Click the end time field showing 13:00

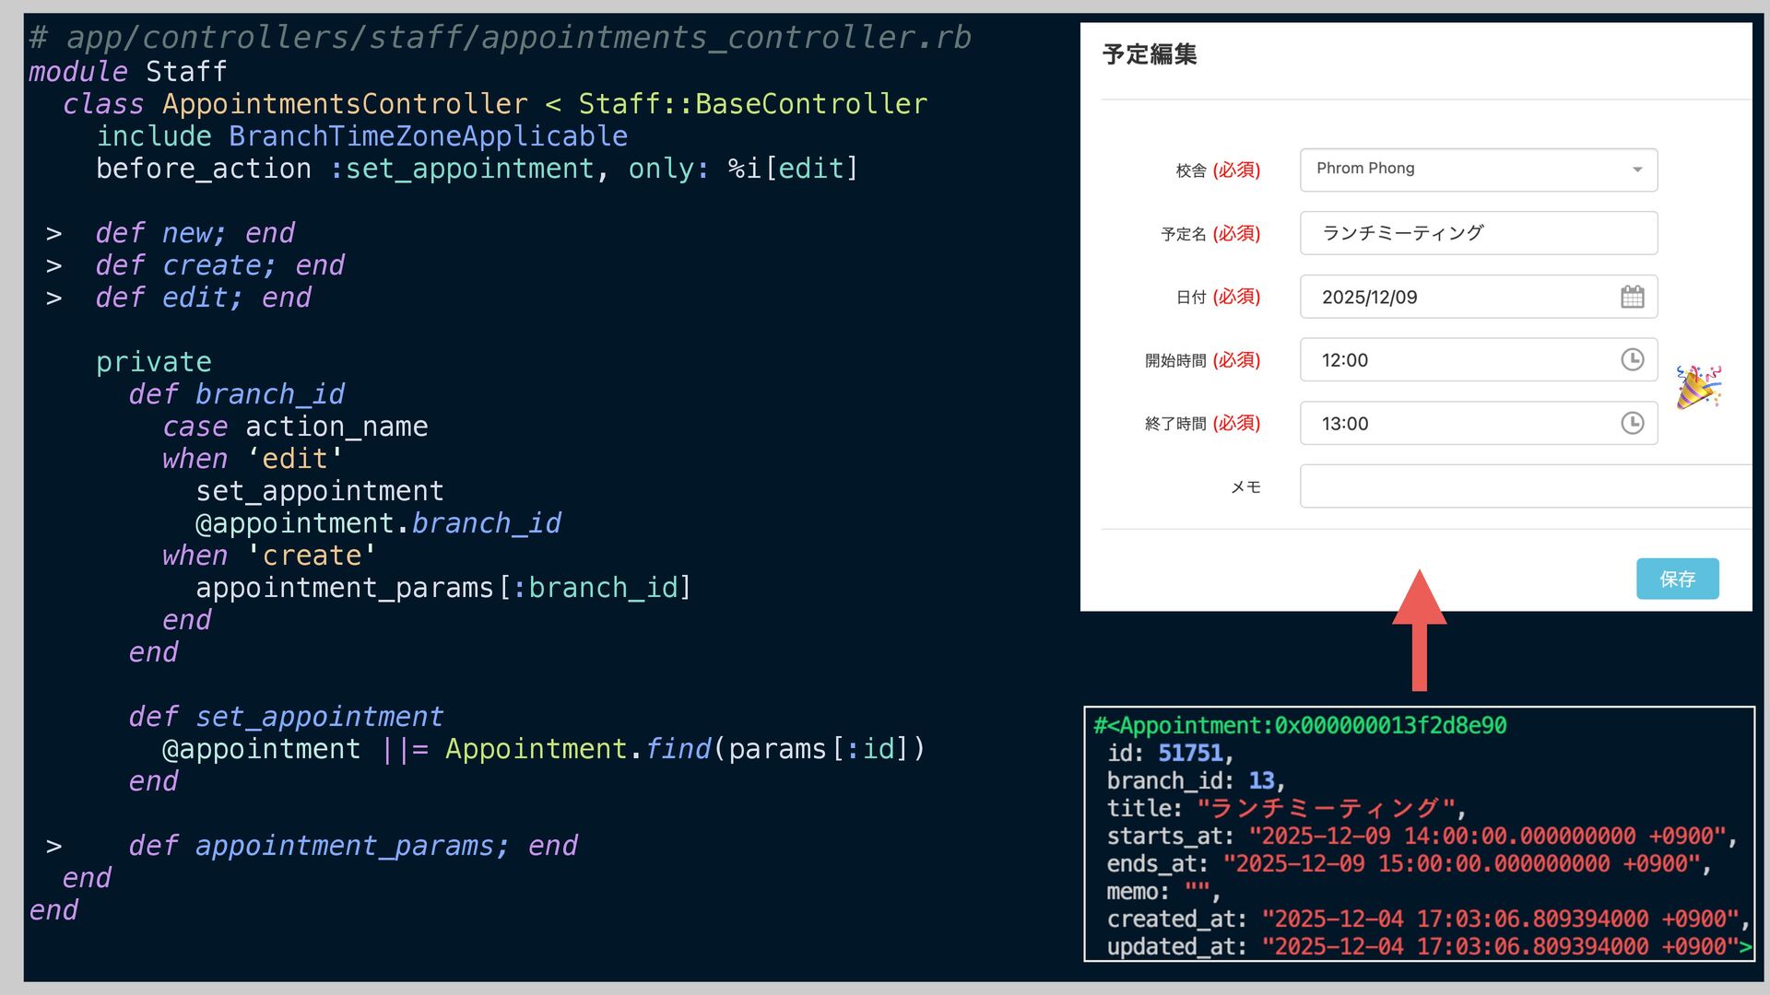click(x=1457, y=423)
